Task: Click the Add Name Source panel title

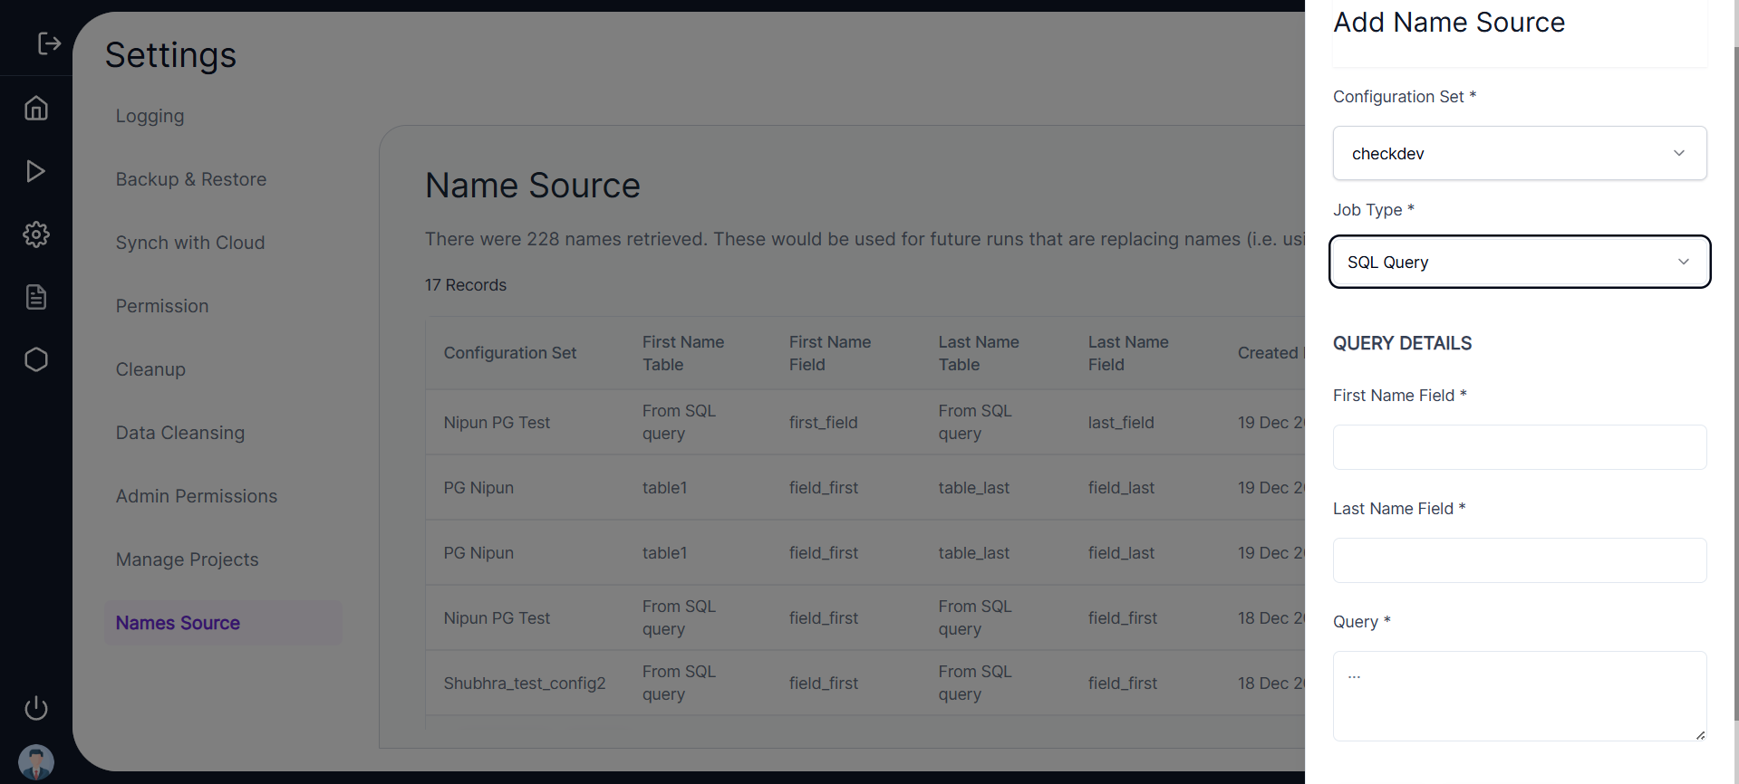Action: (x=1449, y=22)
